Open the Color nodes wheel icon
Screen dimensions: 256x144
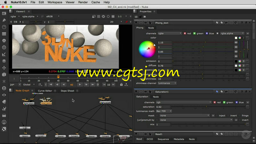click(4, 41)
